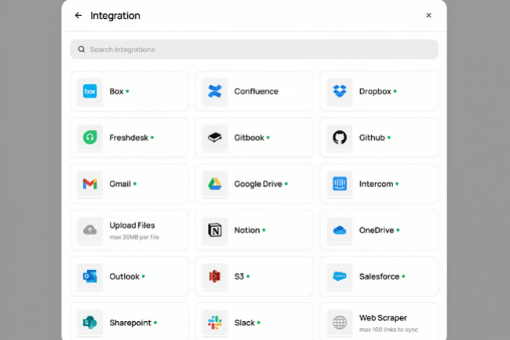Image resolution: width=510 pixels, height=340 pixels.
Task: Pick the Intercom label
Action: coord(376,184)
